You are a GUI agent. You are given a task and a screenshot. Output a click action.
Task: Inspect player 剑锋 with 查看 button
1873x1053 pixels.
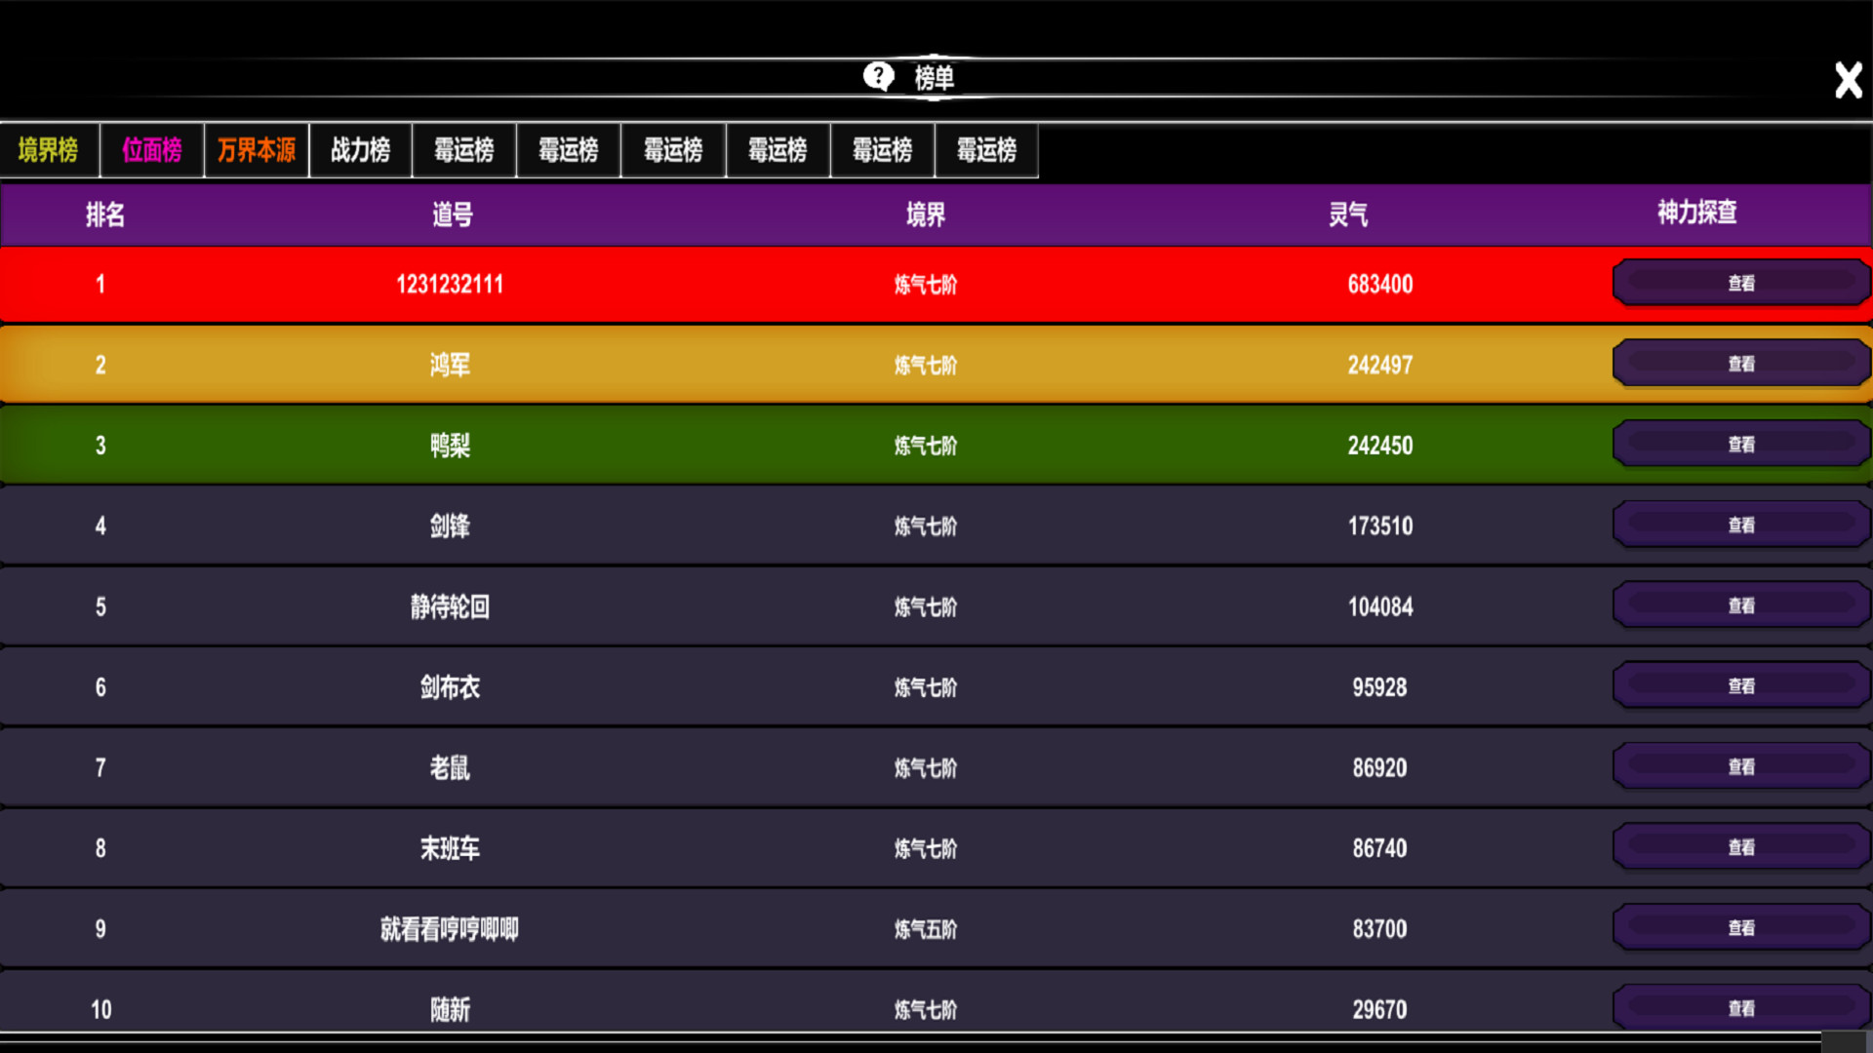(x=1741, y=526)
